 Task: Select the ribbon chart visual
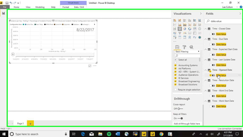[x=200, y=25]
